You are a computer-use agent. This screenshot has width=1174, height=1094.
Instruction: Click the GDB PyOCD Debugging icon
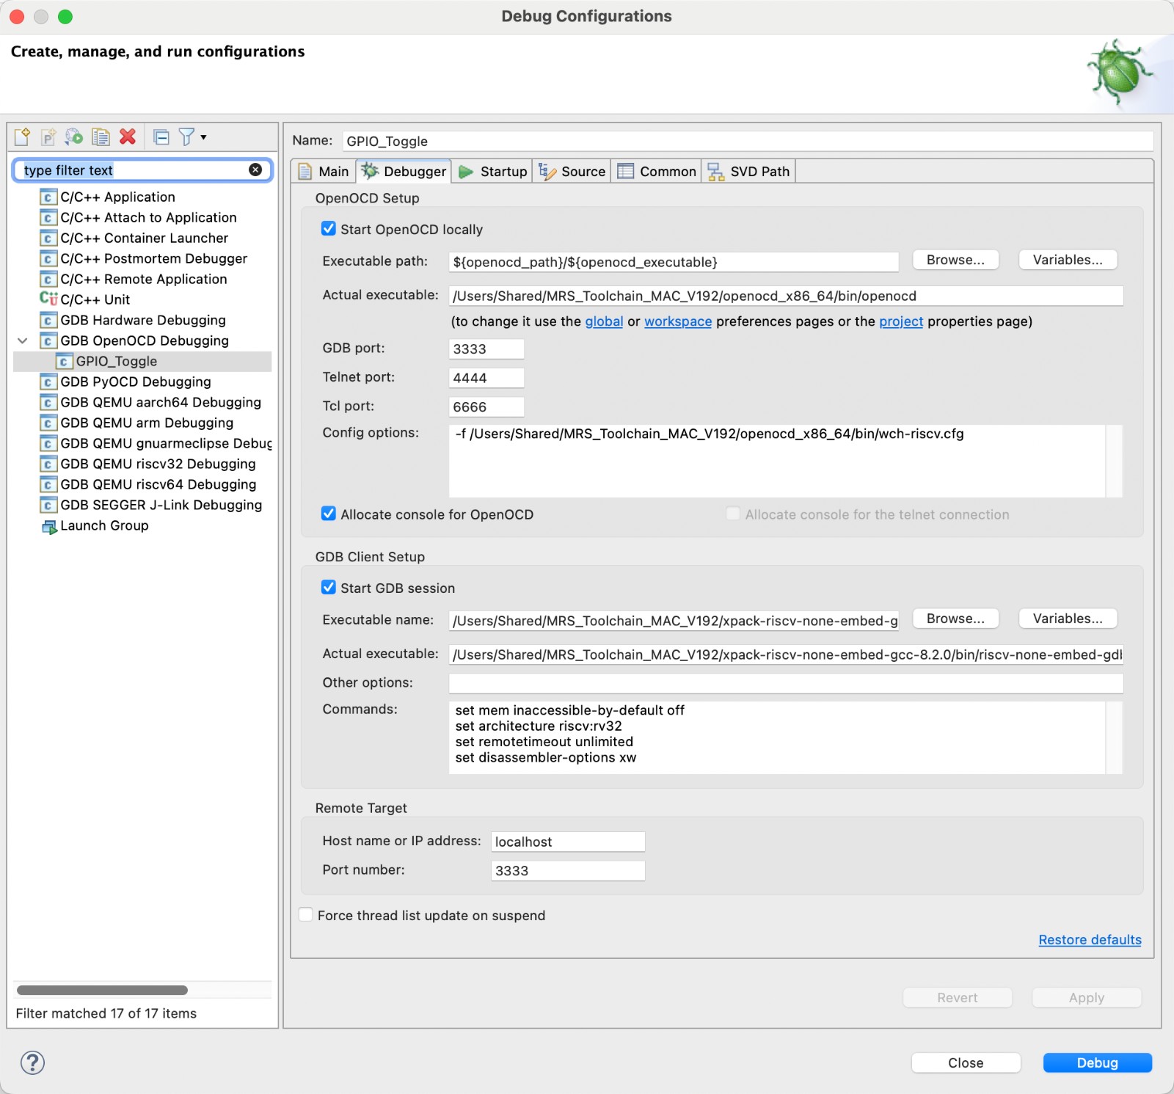[x=48, y=382]
